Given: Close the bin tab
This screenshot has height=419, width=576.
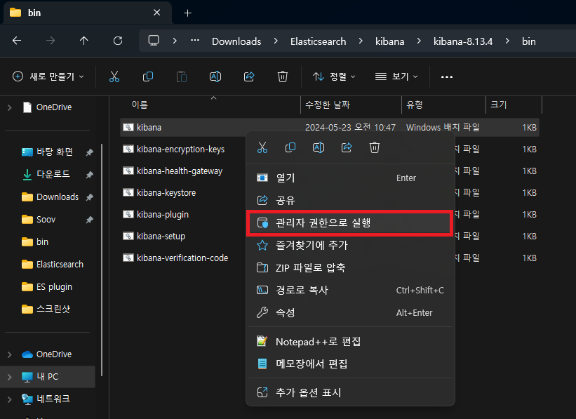Looking at the screenshot, I should coord(157,13).
